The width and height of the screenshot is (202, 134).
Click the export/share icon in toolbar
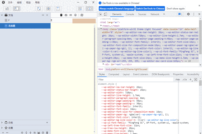(x=58, y=9)
